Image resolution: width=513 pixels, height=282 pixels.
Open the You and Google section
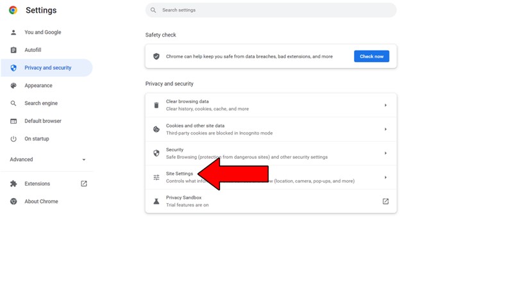(47, 32)
